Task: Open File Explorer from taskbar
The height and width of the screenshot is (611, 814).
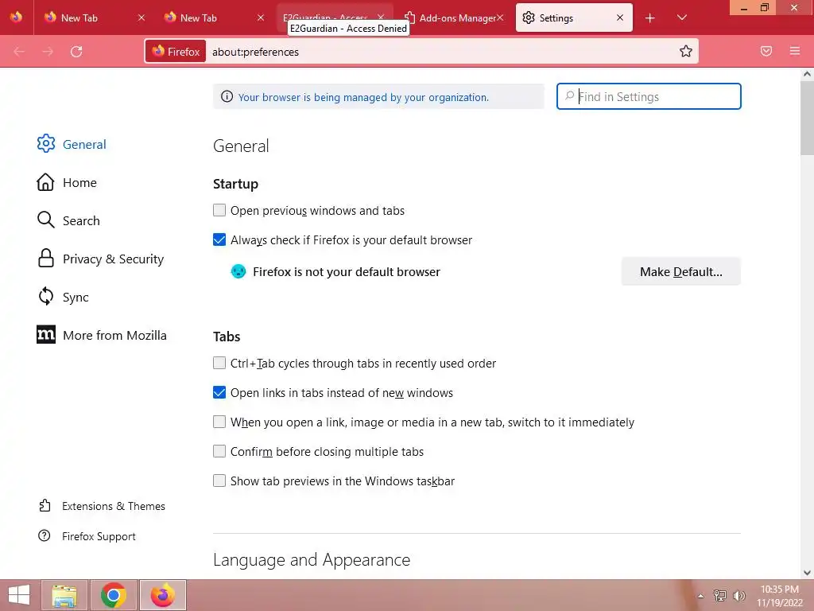Action: click(64, 595)
